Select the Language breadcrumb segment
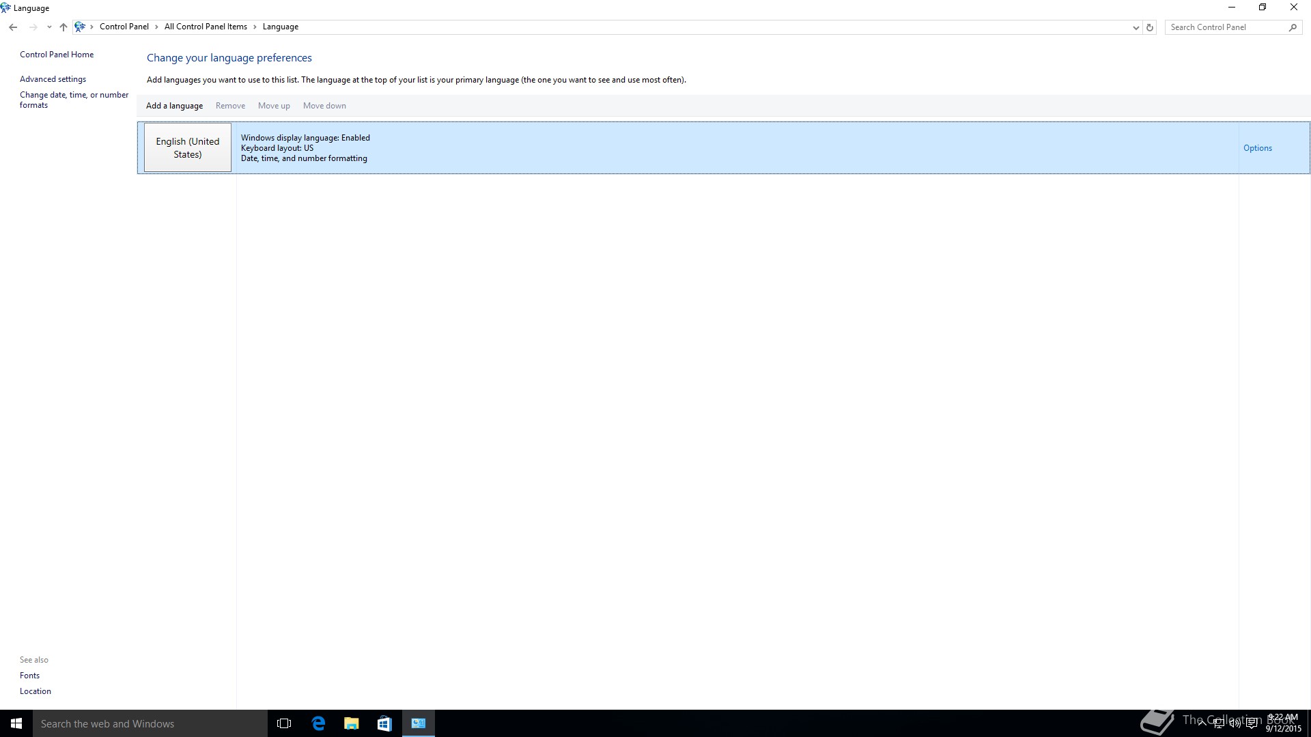The width and height of the screenshot is (1311, 737). tap(281, 27)
